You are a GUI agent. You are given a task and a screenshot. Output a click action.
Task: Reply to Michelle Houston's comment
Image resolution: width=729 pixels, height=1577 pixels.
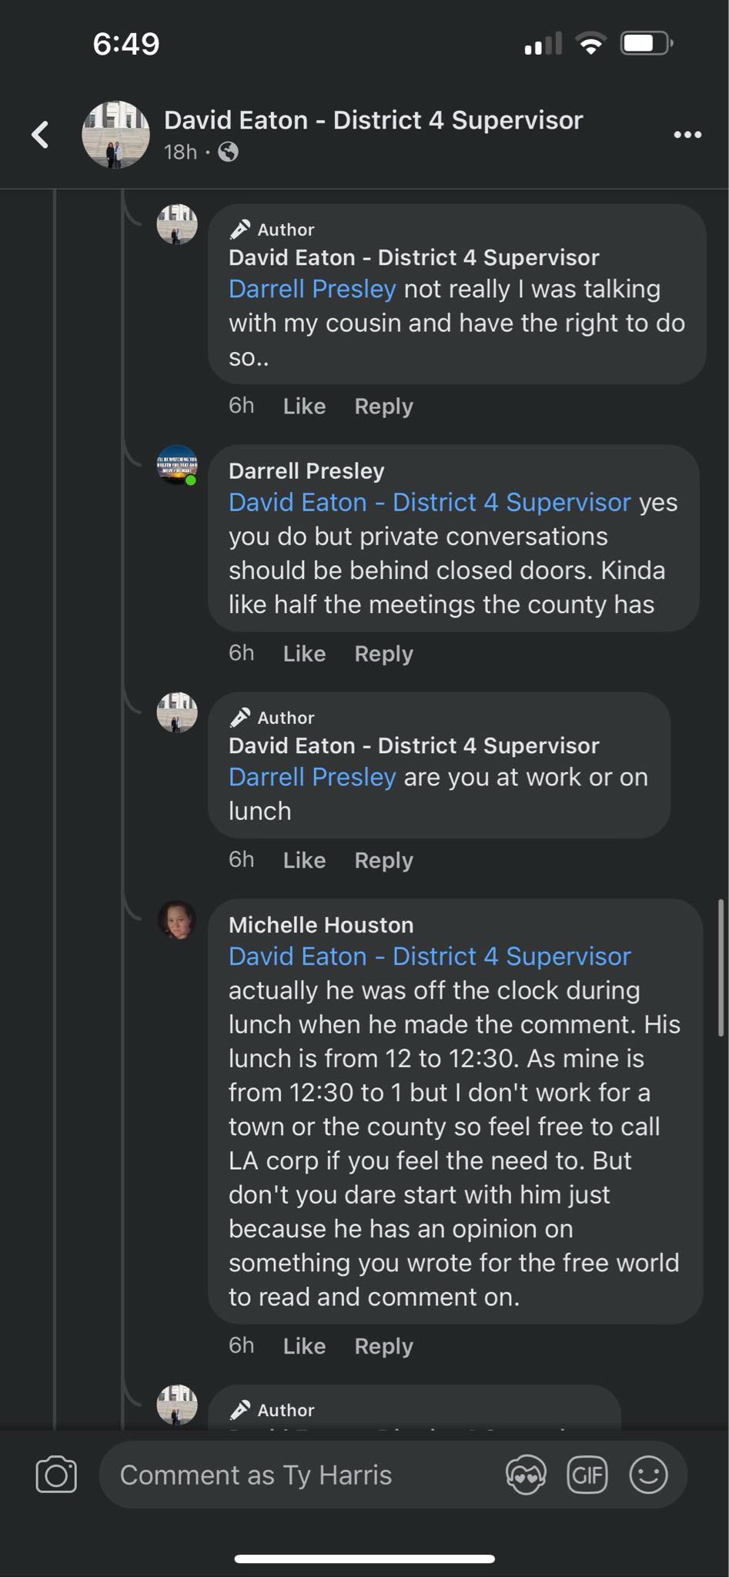383,1346
